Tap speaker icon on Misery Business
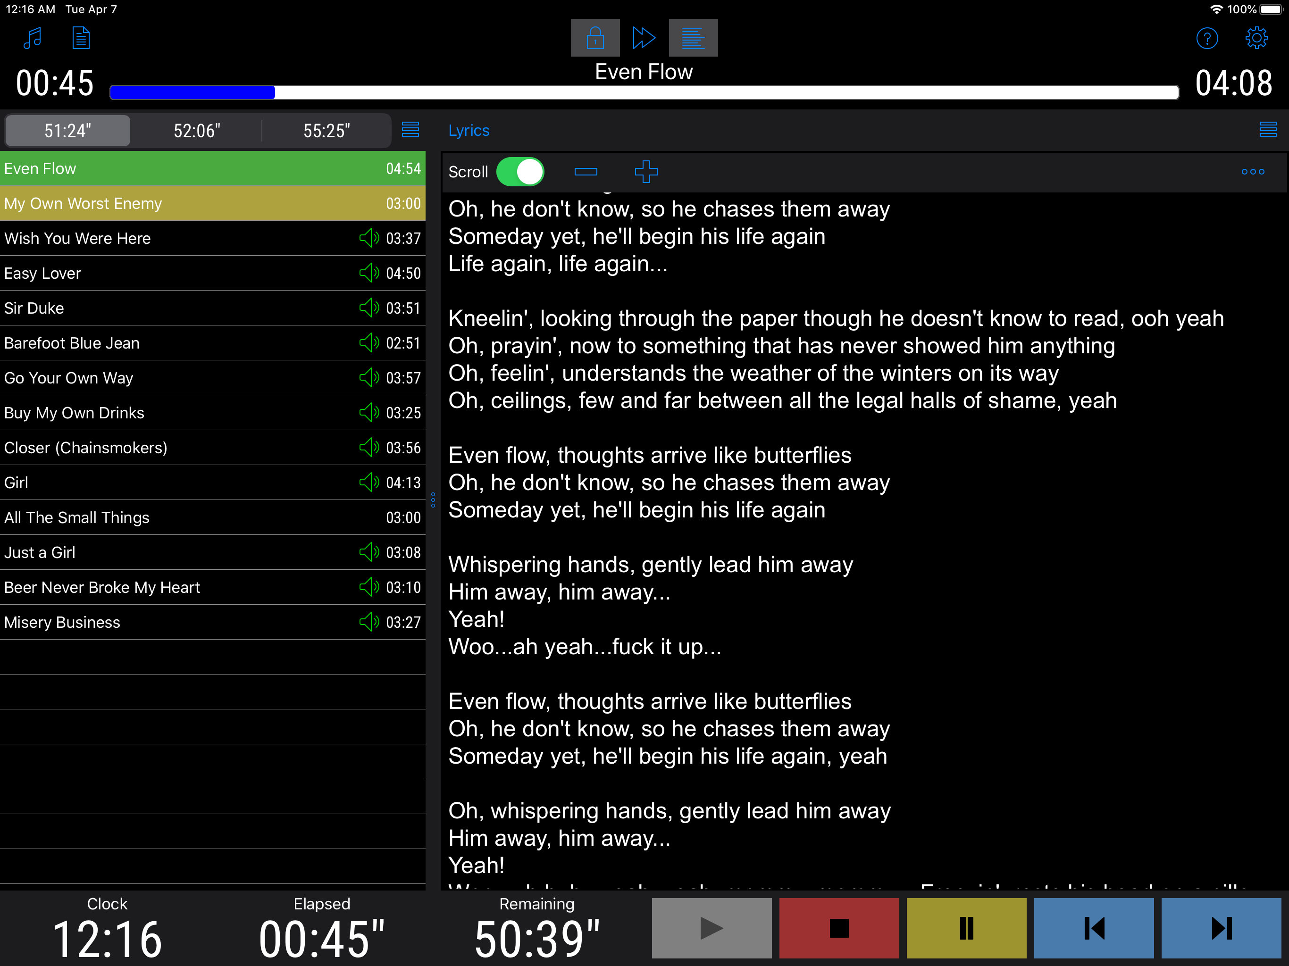 pyautogui.click(x=369, y=622)
